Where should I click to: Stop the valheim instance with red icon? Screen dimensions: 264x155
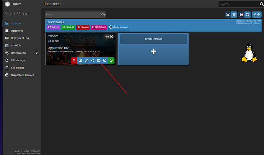(x=74, y=60)
